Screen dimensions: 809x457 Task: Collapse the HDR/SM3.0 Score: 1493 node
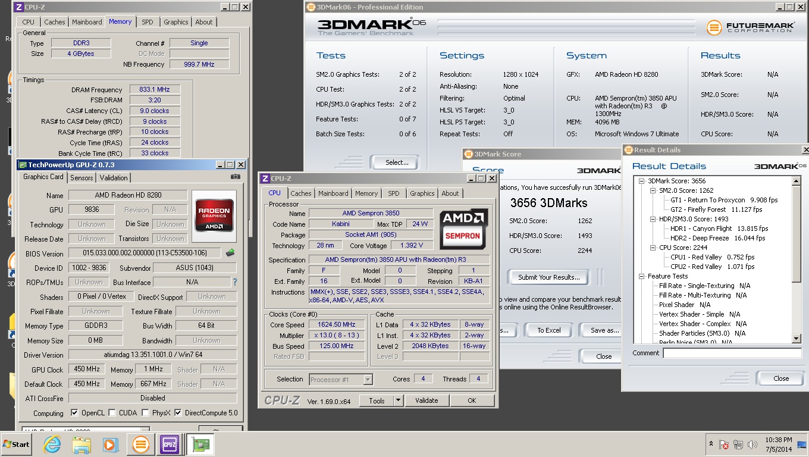(653, 219)
